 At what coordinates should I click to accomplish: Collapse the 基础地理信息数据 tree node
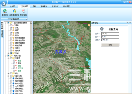(x=6, y=23)
